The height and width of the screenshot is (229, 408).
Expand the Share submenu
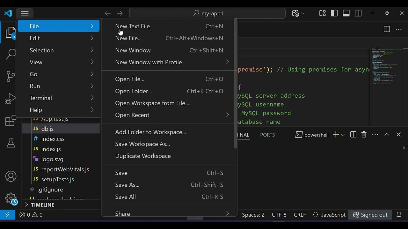point(169,214)
